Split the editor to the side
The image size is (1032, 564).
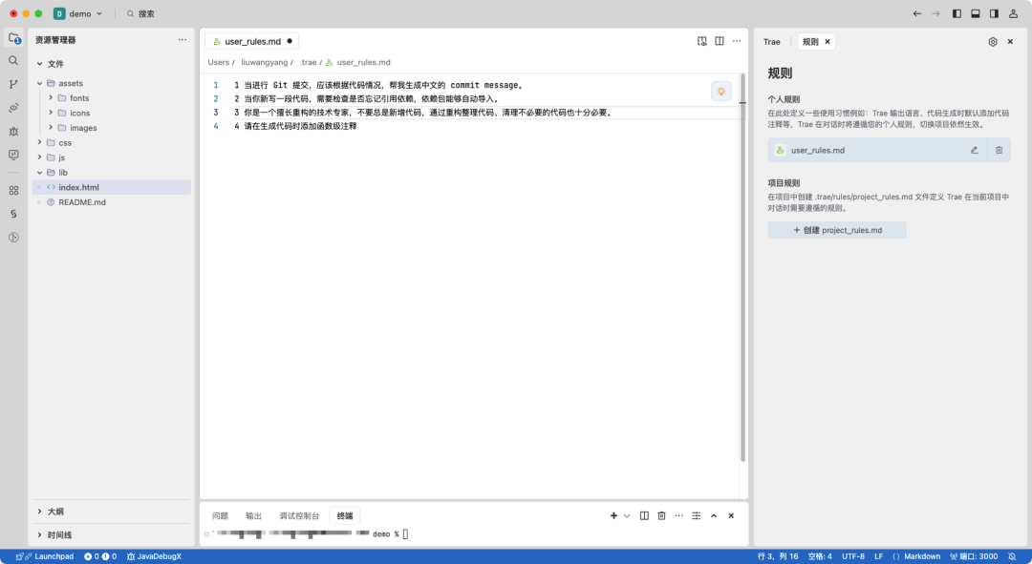(x=719, y=41)
